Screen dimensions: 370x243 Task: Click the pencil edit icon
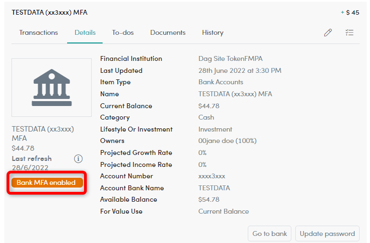pyautogui.click(x=327, y=33)
